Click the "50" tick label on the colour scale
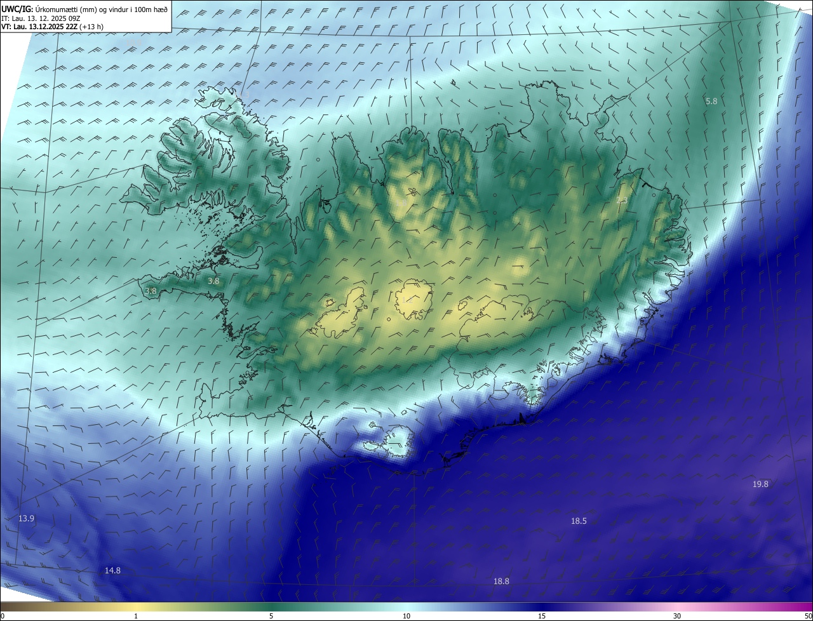 click(808, 616)
